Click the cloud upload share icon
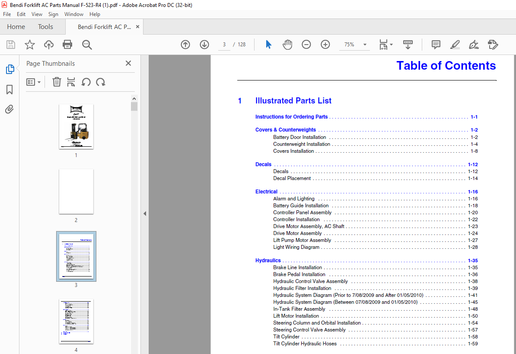Screen dimensions: 516x354 pos(49,45)
